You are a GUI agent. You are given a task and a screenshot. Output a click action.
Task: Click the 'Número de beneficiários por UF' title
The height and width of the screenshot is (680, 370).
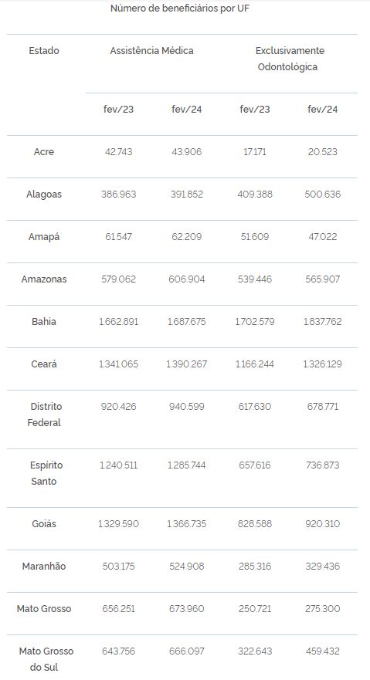[179, 8]
